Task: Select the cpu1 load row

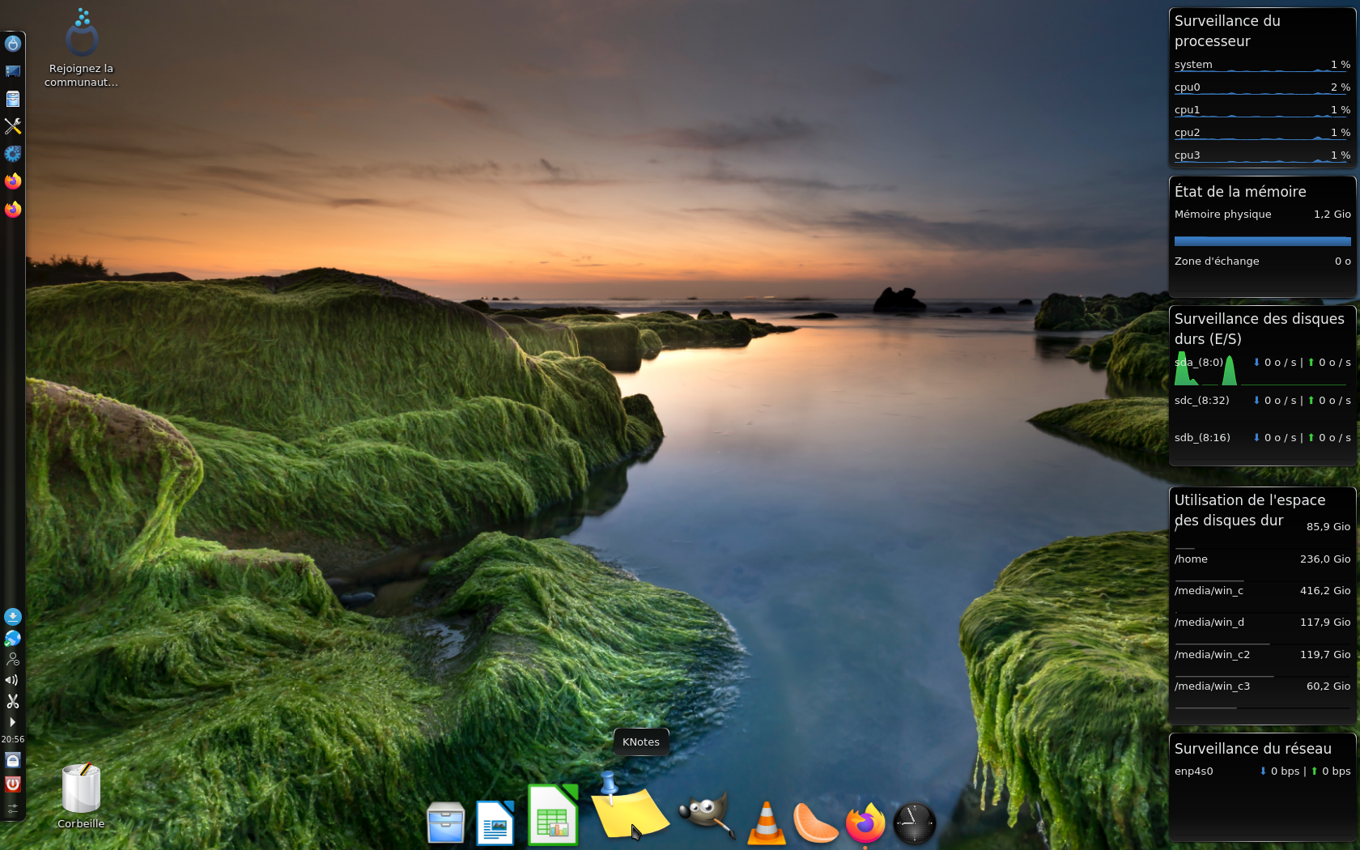Action: point(1262,110)
